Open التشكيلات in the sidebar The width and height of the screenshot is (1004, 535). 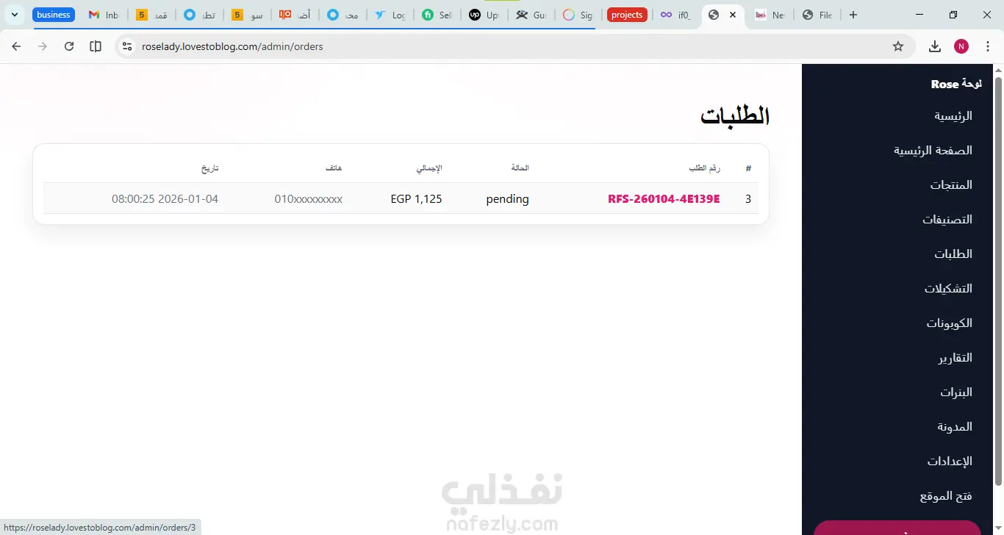948,289
